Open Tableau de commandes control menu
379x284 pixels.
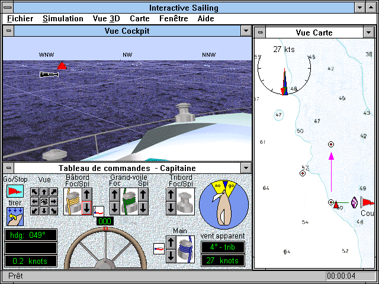pos(8,168)
